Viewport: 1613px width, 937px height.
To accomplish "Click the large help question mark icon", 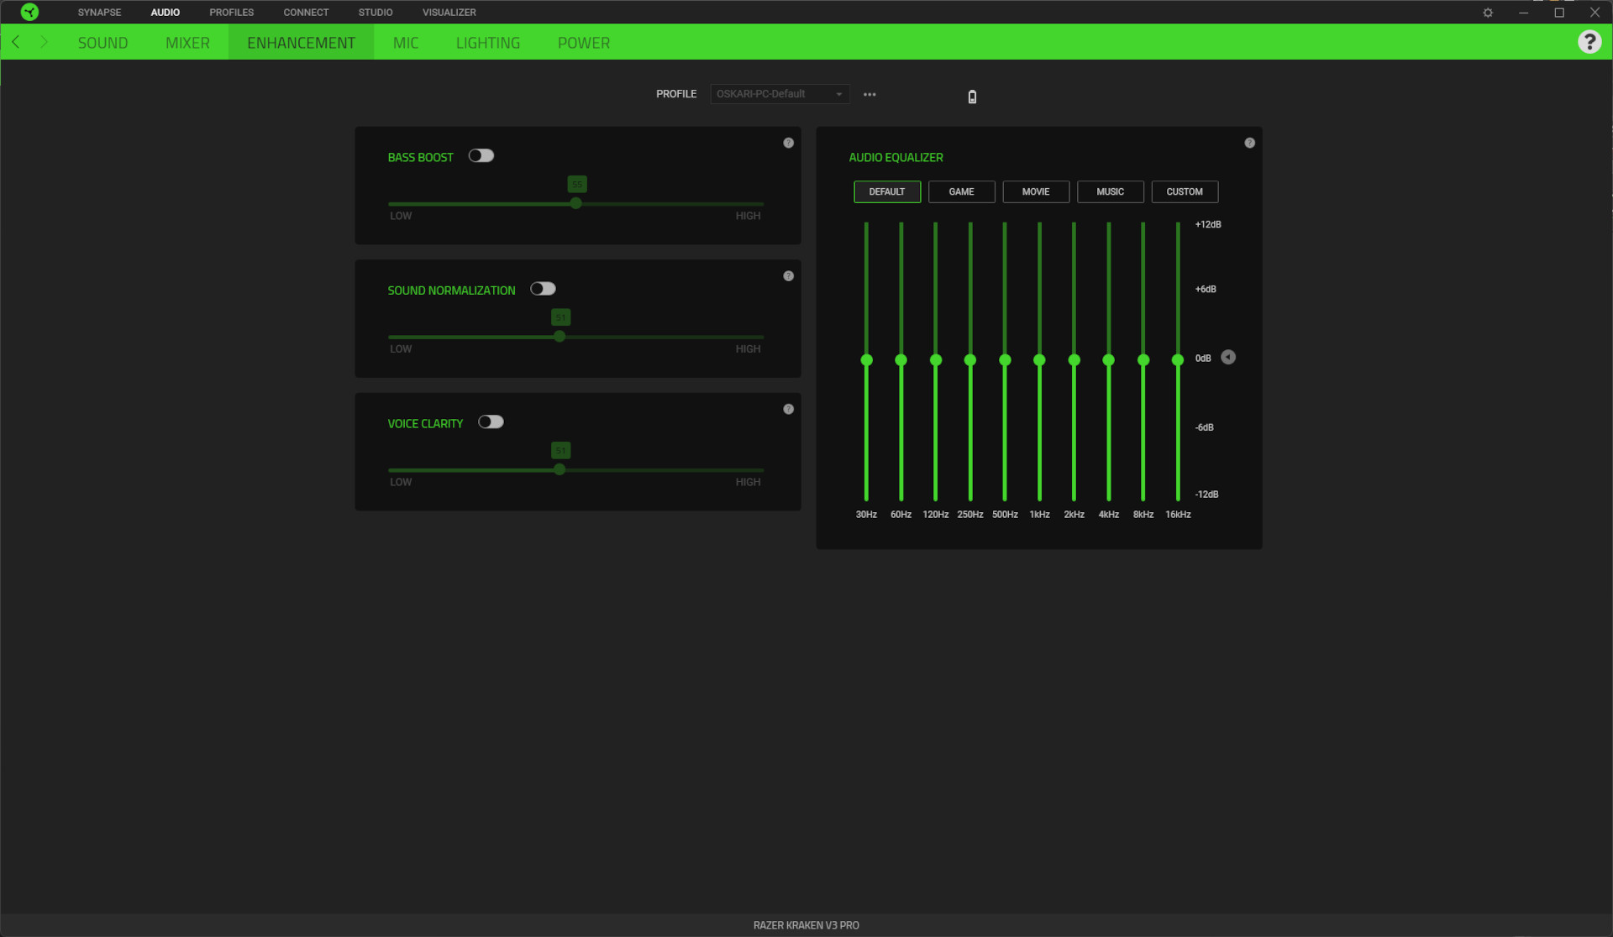I will tap(1589, 42).
